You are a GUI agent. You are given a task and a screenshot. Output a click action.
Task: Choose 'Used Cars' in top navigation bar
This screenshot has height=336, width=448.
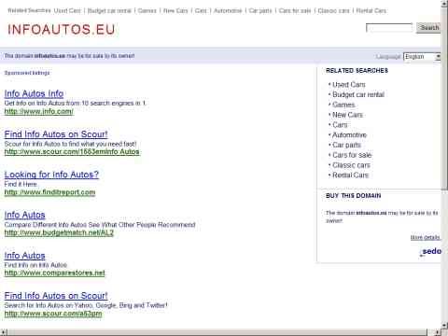pos(67,10)
